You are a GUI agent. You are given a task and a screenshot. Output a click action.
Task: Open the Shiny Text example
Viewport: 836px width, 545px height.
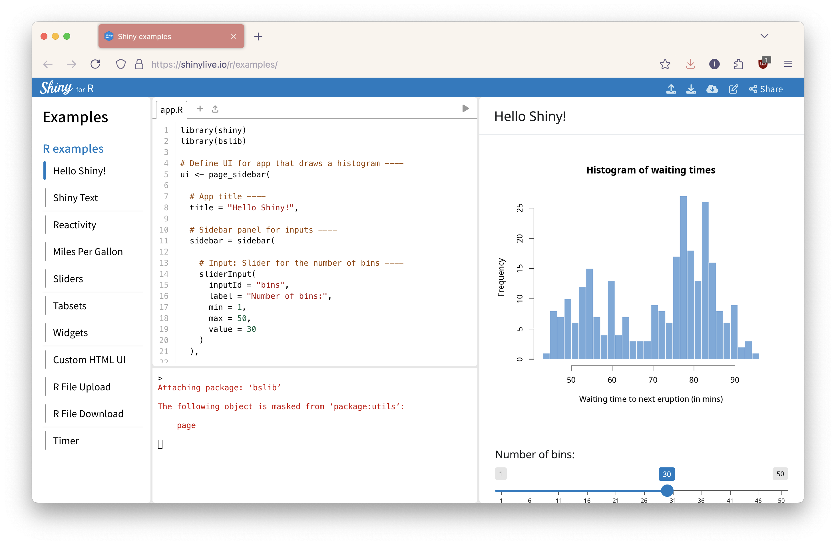tap(76, 198)
